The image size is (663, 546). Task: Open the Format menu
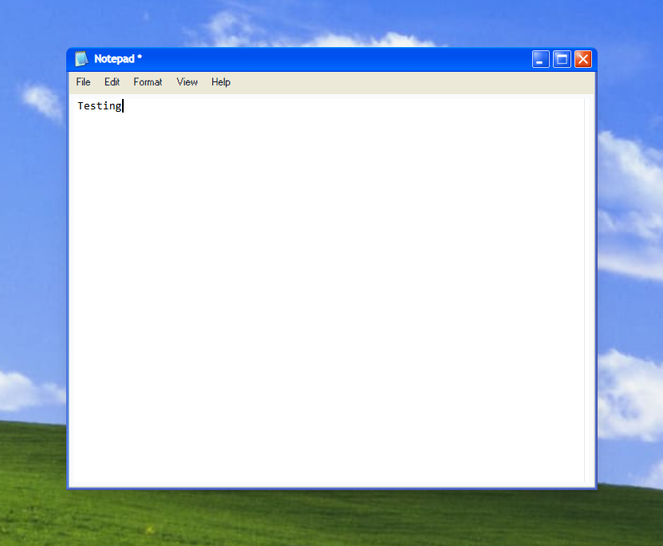point(147,81)
